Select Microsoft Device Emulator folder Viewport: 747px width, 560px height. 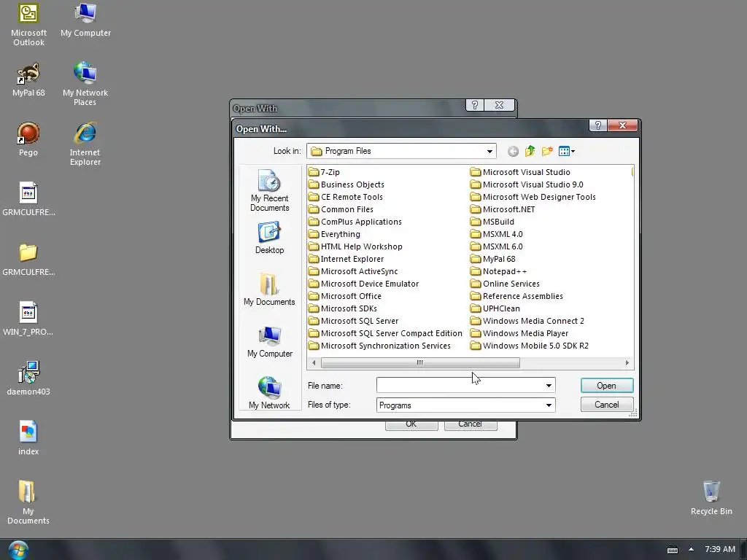click(364, 284)
